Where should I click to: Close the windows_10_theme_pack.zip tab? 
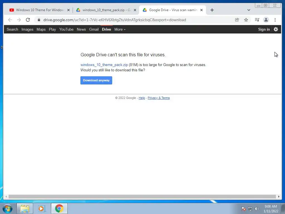pos(135,10)
